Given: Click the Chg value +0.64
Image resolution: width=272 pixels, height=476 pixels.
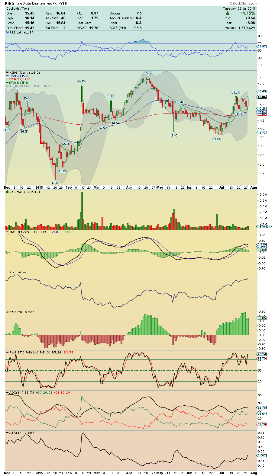Looking at the screenshot, I should pos(250,18).
